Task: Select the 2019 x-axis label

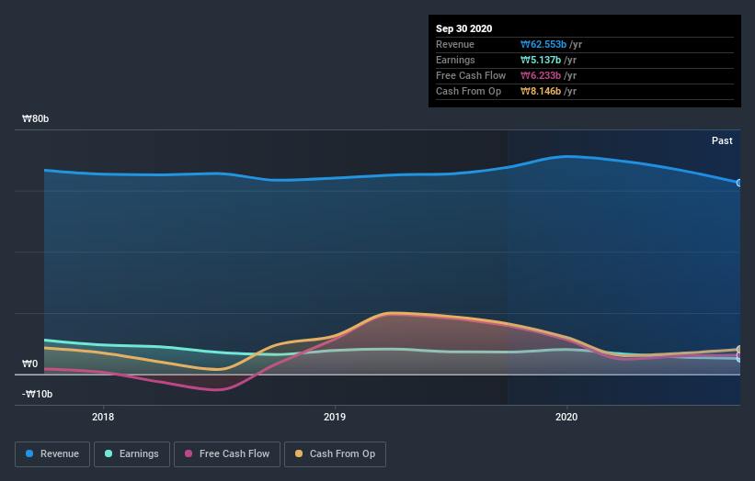Action: 335,417
